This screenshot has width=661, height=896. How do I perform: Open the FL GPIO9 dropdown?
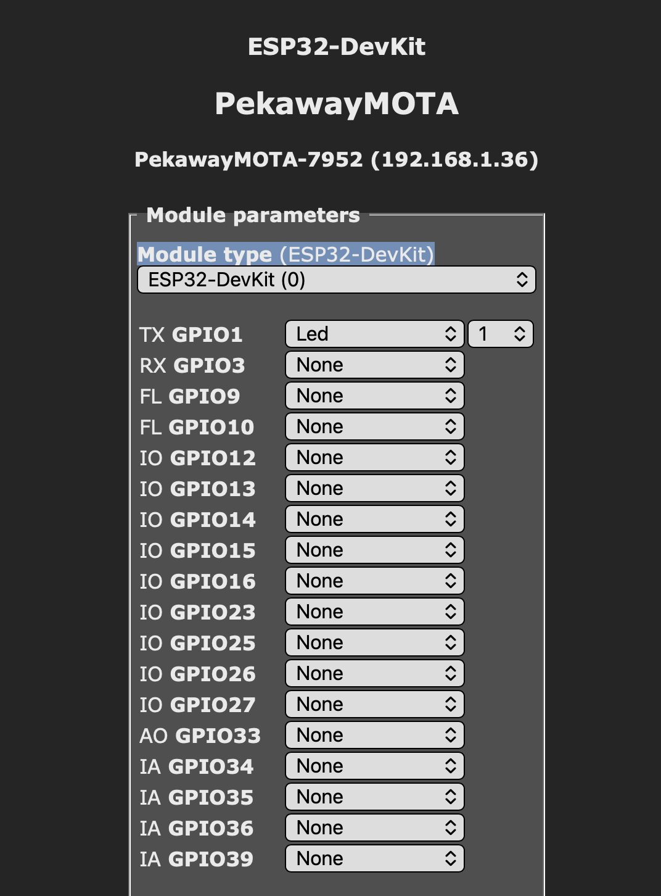[374, 396]
